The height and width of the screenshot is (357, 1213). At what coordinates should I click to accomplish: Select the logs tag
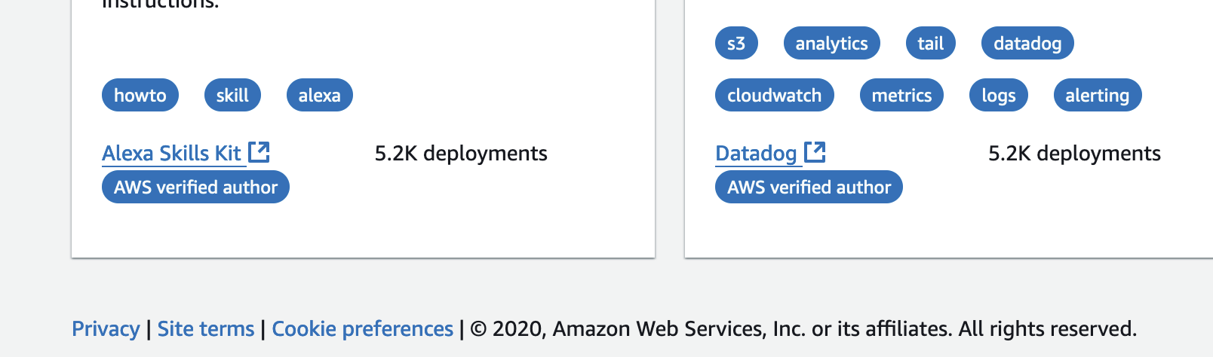coord(999,95)
